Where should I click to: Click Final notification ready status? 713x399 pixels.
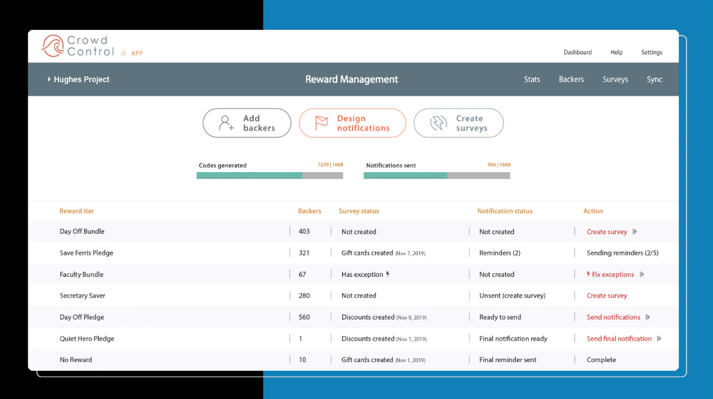point(513,339)
